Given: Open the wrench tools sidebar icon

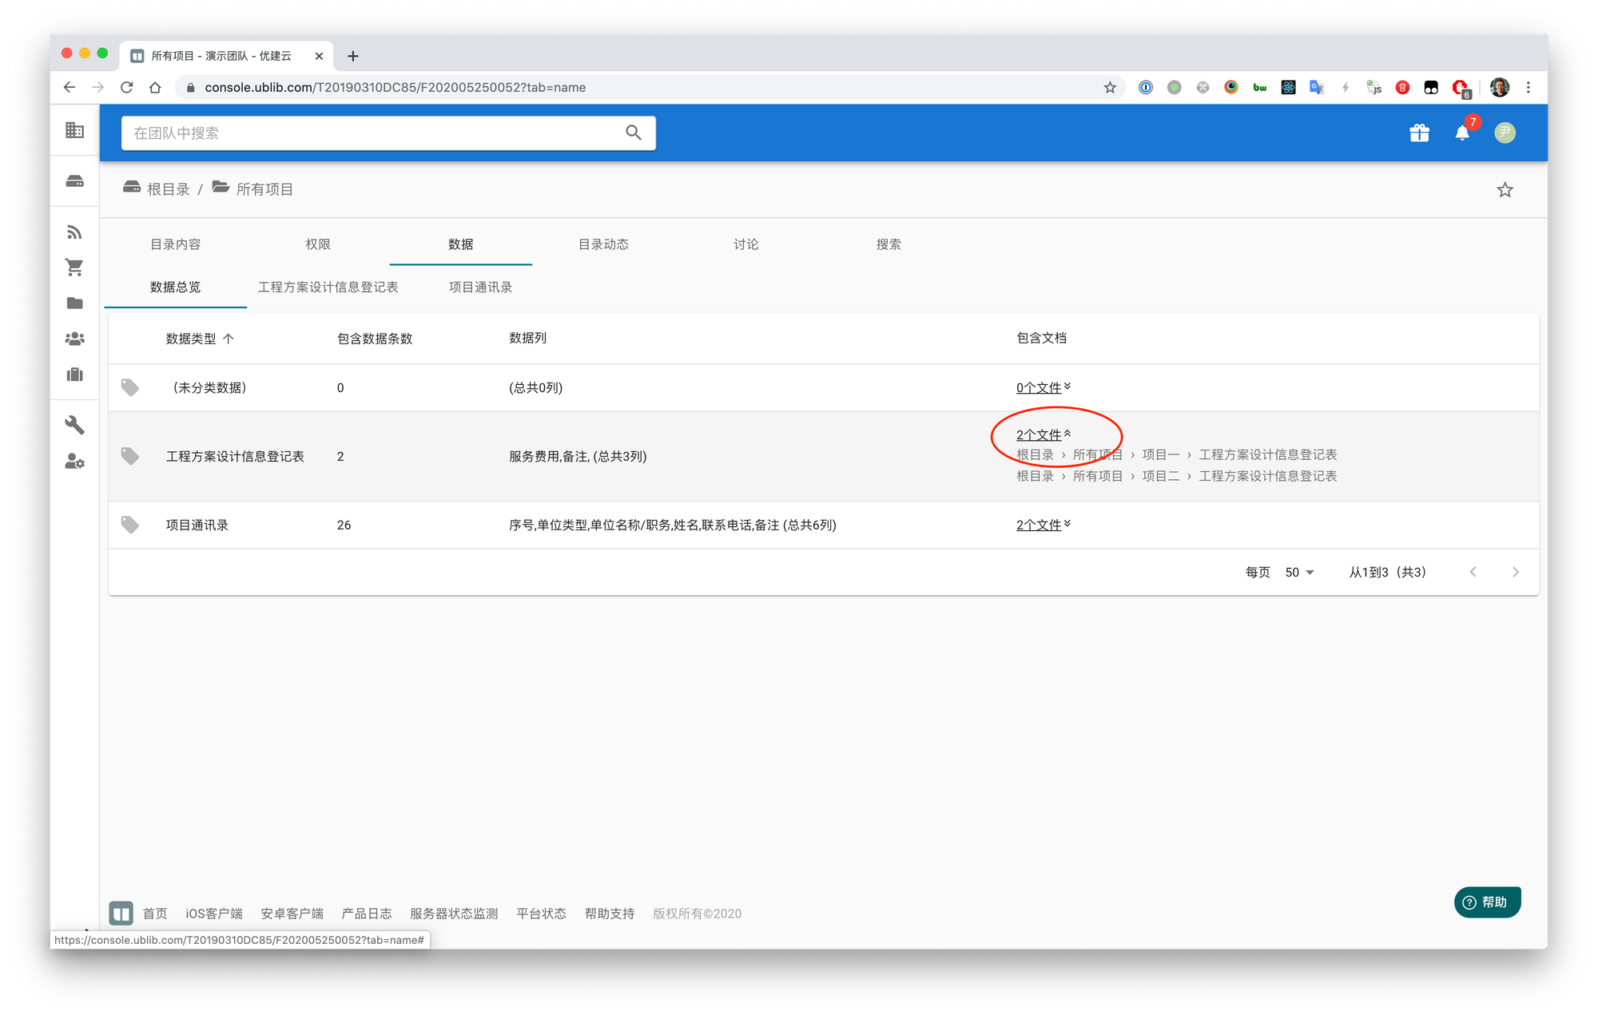Looking at the screenshot, I should [x=74, y=424].
